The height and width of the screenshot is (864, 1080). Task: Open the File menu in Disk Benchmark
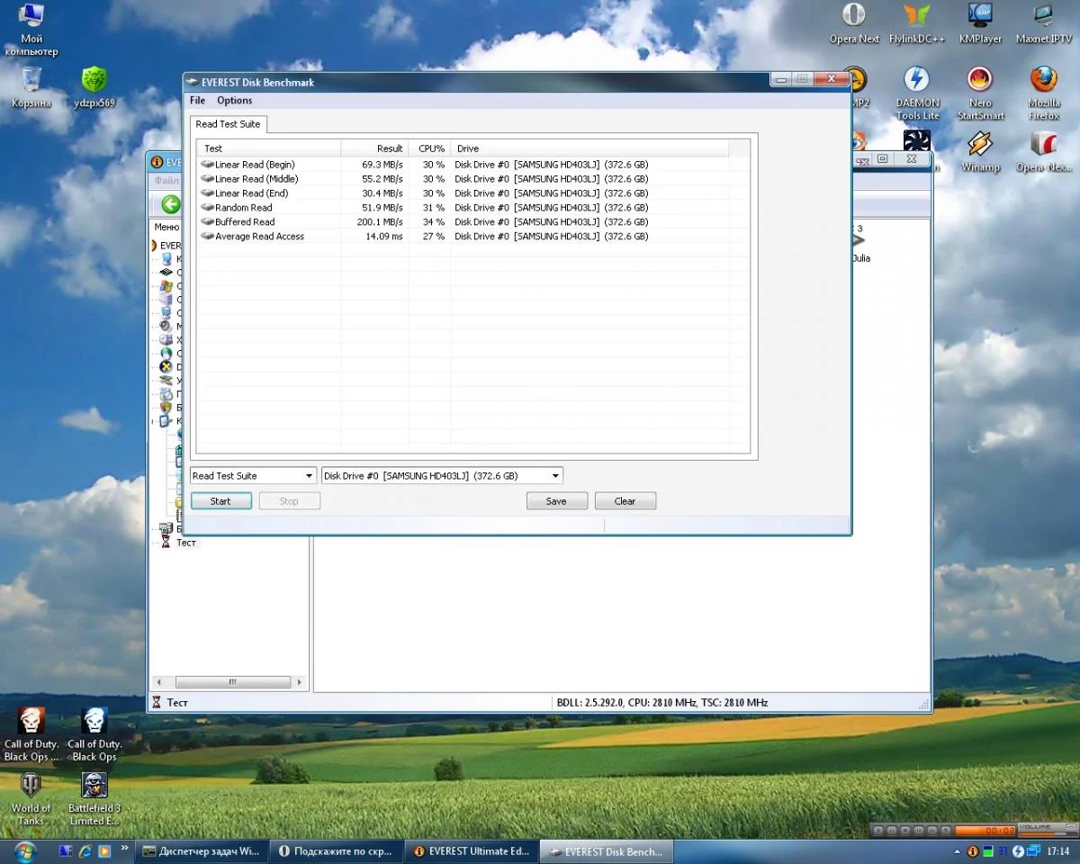(197, 101)
